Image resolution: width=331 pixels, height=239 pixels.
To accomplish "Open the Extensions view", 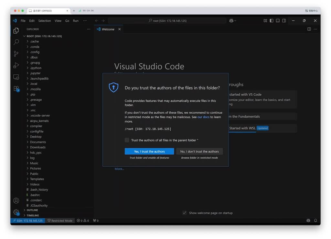I will point(16,88).
